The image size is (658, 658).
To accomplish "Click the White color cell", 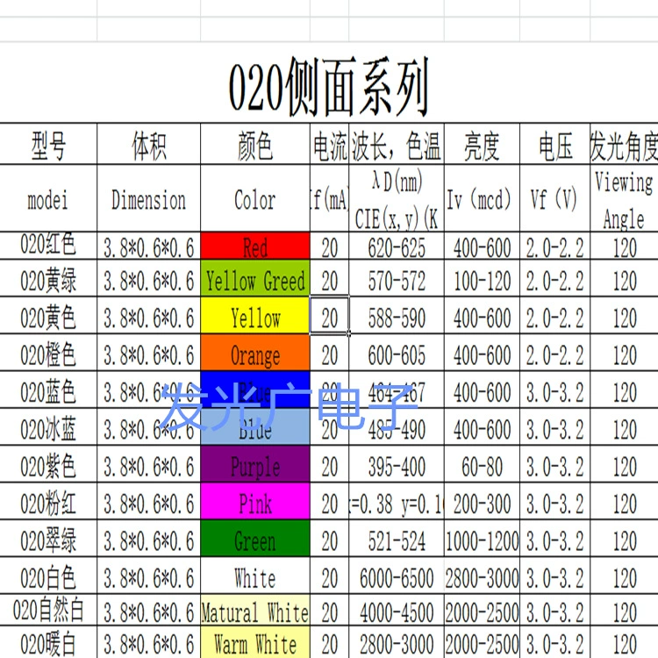I will (x=255, y=576).
